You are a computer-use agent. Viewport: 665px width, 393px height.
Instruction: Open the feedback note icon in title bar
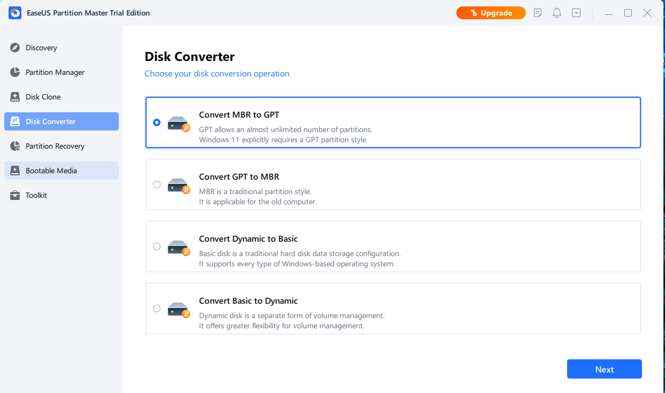[538, 13]
